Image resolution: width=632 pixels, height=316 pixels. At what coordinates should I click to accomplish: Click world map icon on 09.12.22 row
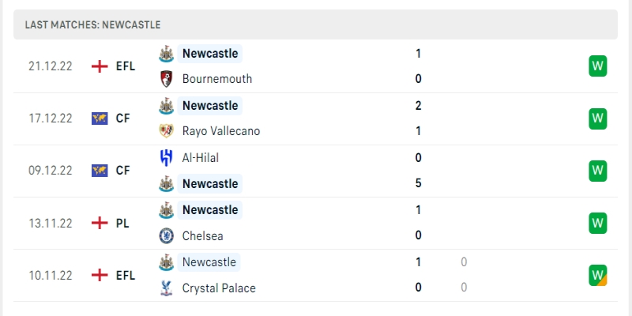pyautogui.click(x=100, y=171)
